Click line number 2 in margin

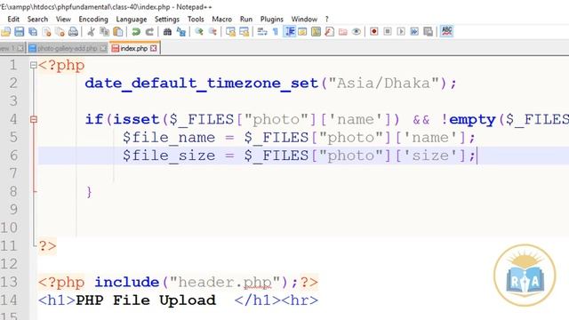(x=13, y=84)
